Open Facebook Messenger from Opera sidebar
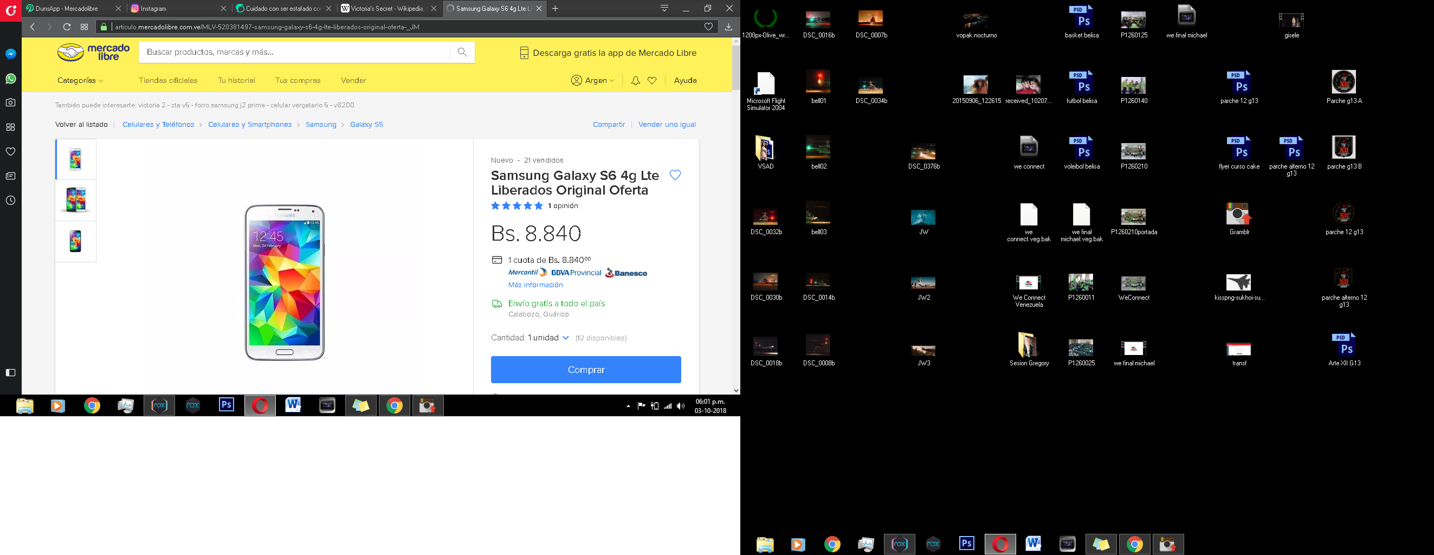Screen dimensions: 1434x555 point(10,54)
